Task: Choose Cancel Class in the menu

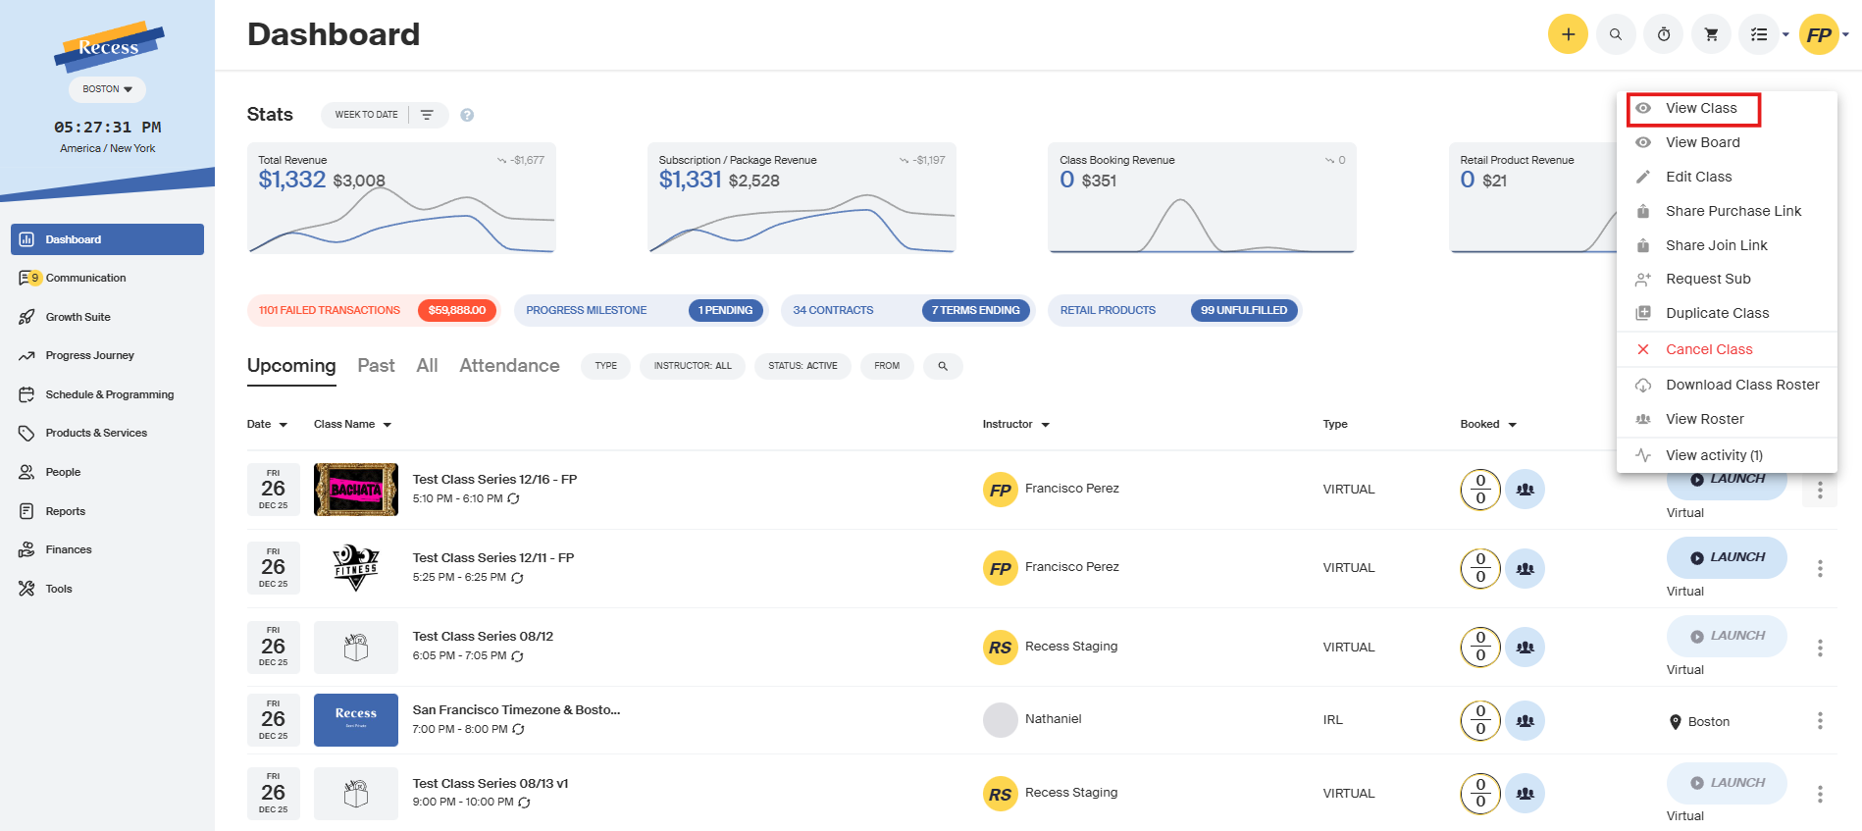Action: (x=1708, y=349)
